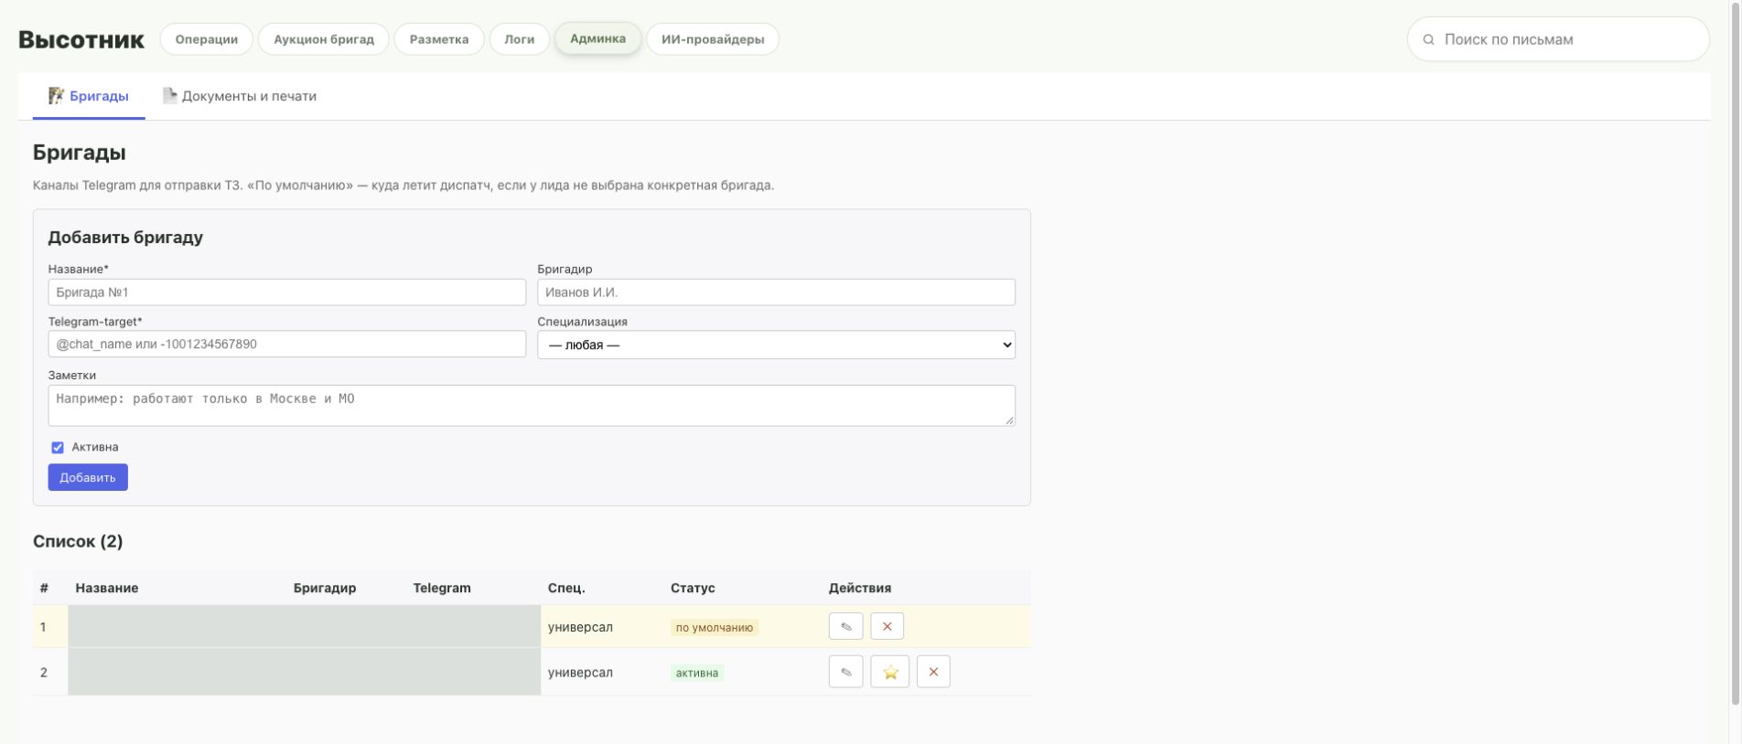Set row 2 brigade as default (star)
This screenshot has width=1742, height=744.
click(889, 672)
